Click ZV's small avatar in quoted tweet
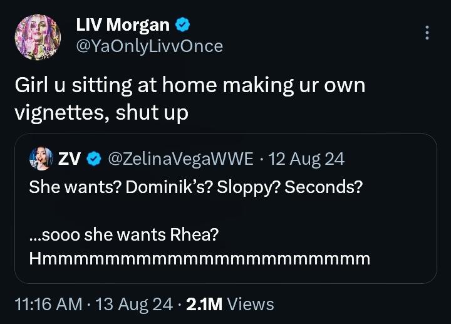Screen dimensions: 451x324 pyautogui.click(x=41, y=159)
